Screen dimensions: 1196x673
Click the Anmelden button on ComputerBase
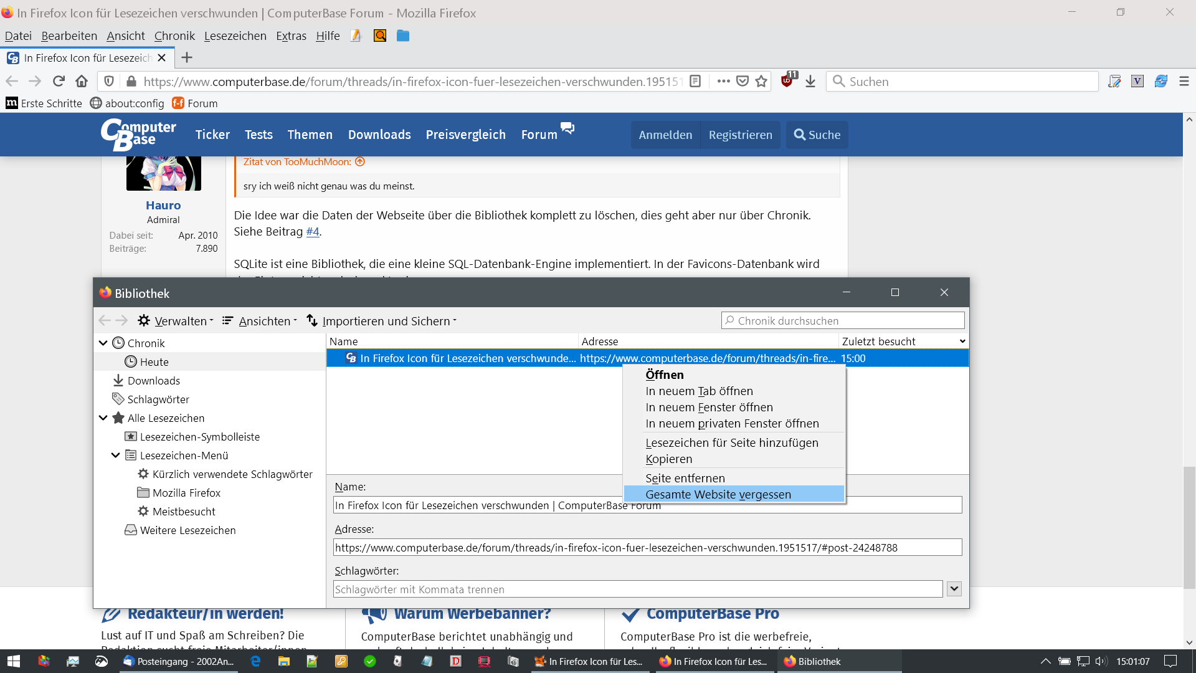click(665, 135)
